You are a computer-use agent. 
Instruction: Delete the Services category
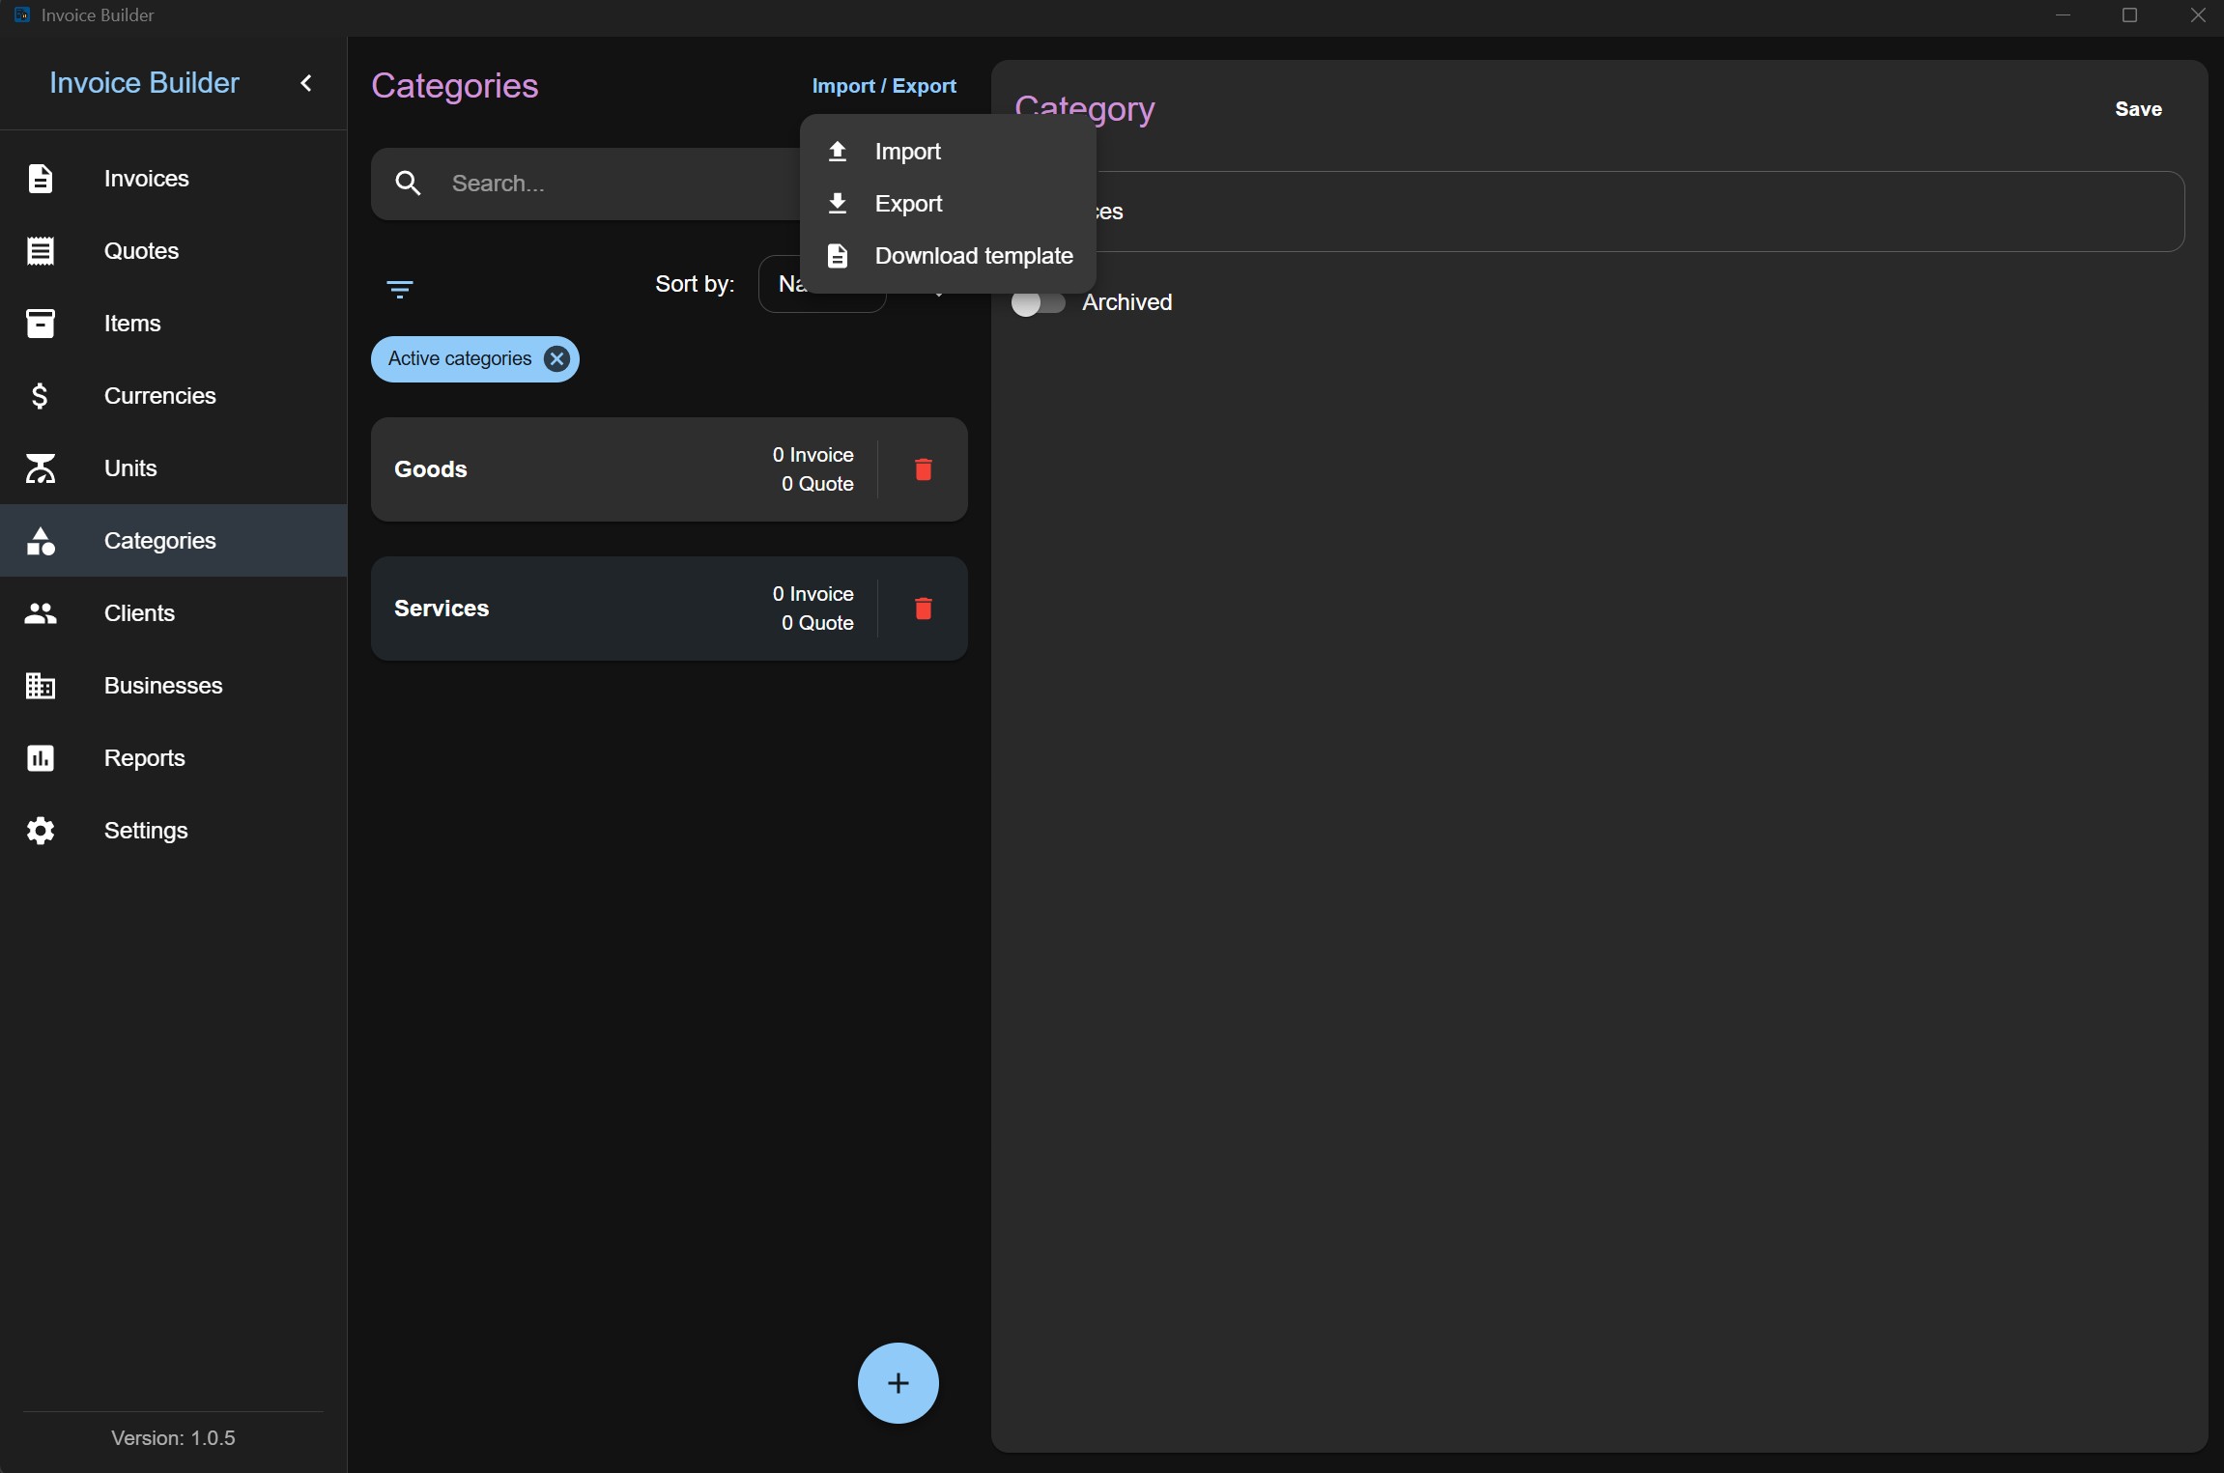[923, 609]
